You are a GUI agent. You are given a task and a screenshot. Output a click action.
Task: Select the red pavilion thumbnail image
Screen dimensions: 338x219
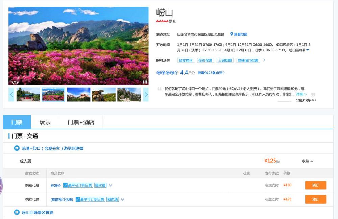coord(28,95)
